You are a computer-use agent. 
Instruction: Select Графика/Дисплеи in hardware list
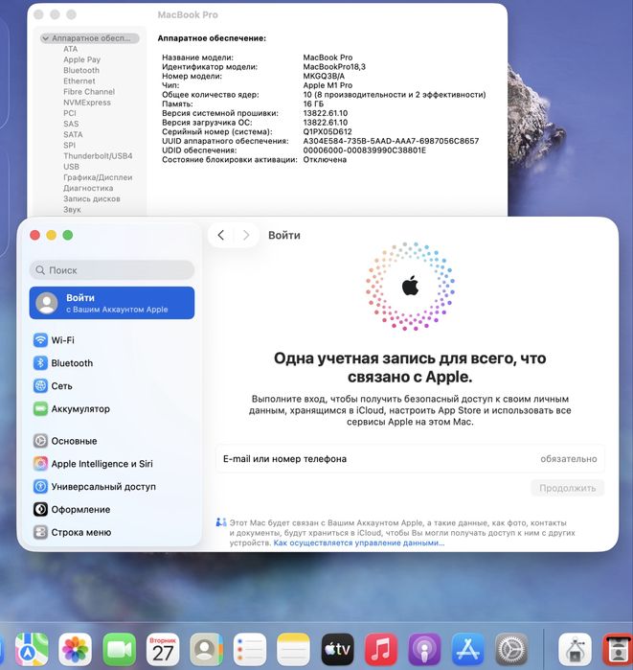tap(98, 177)
